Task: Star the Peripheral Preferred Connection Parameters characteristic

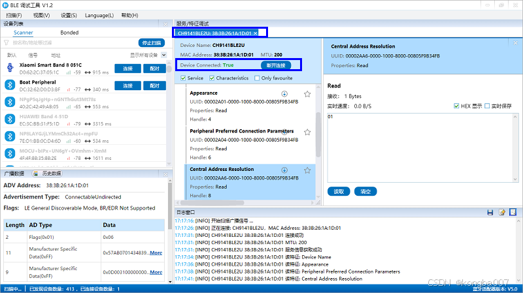Action: coord(307,132)
